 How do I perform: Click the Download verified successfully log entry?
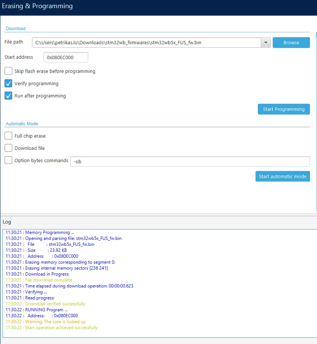click(45, 304)
